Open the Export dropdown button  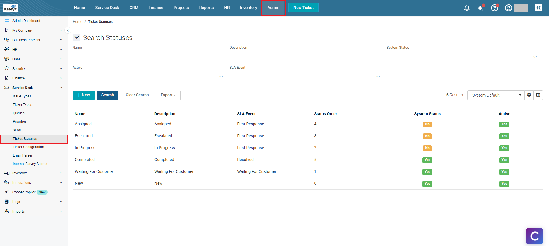168,95
